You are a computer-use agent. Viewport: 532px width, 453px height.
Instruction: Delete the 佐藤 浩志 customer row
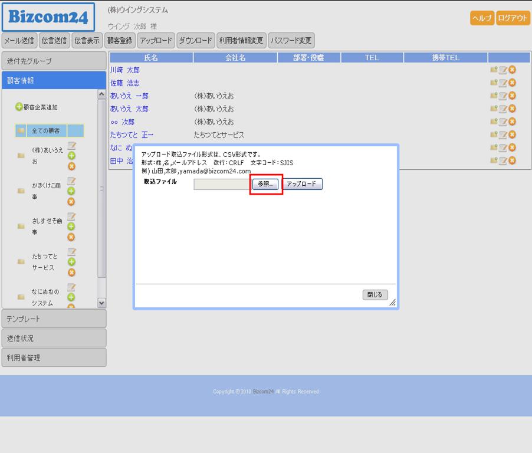click(x=512, y=83)
